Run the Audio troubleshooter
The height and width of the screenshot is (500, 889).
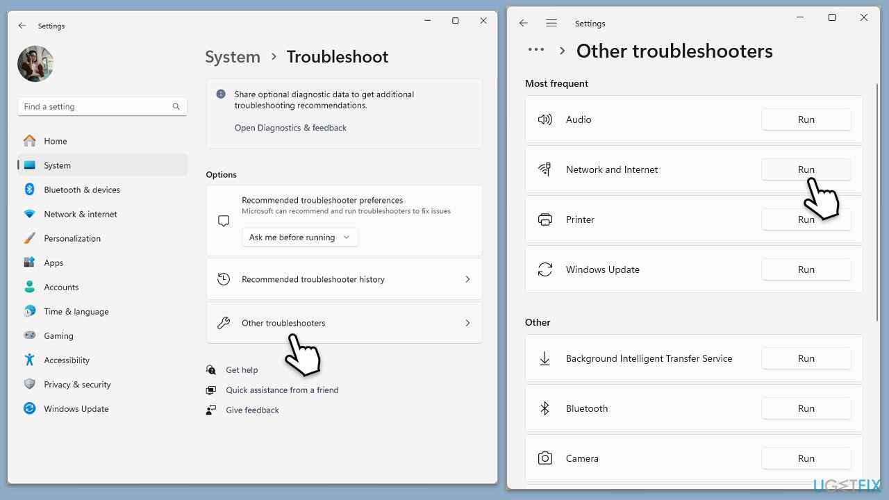point(806,119)
